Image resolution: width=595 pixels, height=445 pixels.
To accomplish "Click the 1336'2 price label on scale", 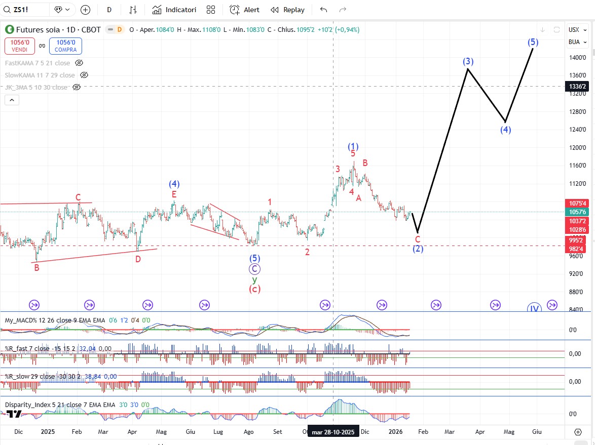I will [578, 86].
